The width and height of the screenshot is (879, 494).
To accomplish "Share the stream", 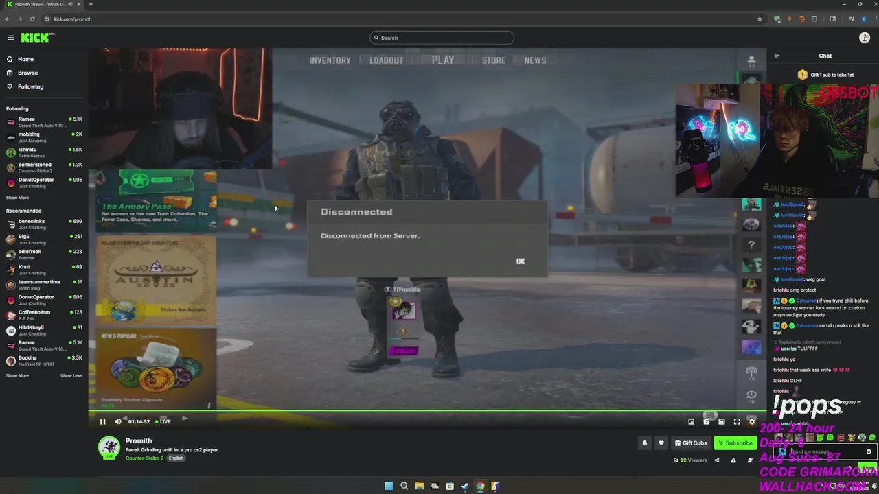I will click(x=717, y=460).
